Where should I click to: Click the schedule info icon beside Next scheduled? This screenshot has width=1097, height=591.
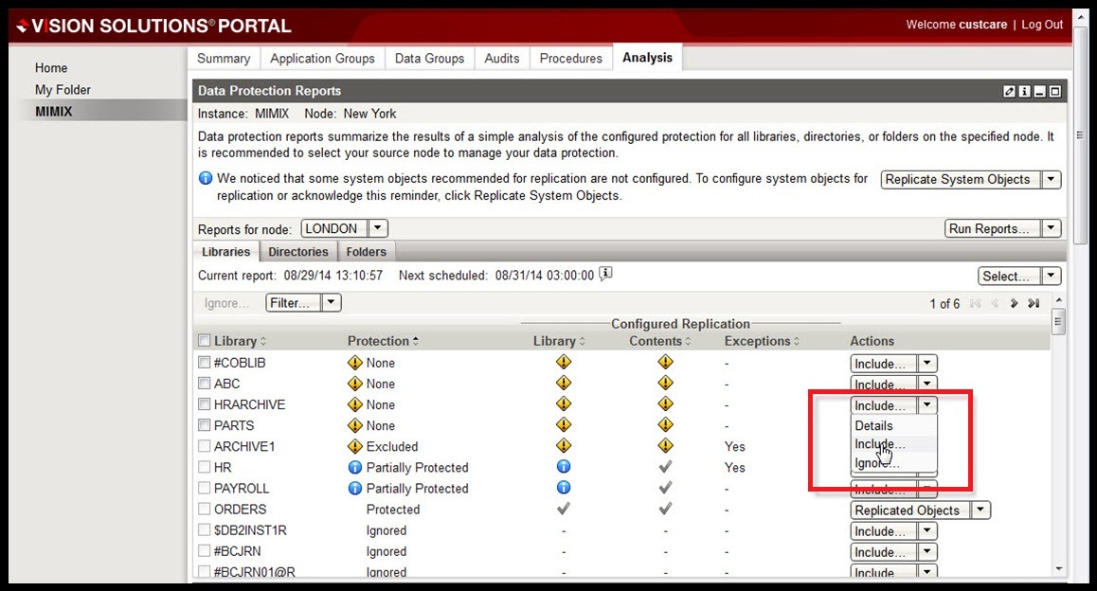pyautogui.click(x=606, y=275)
